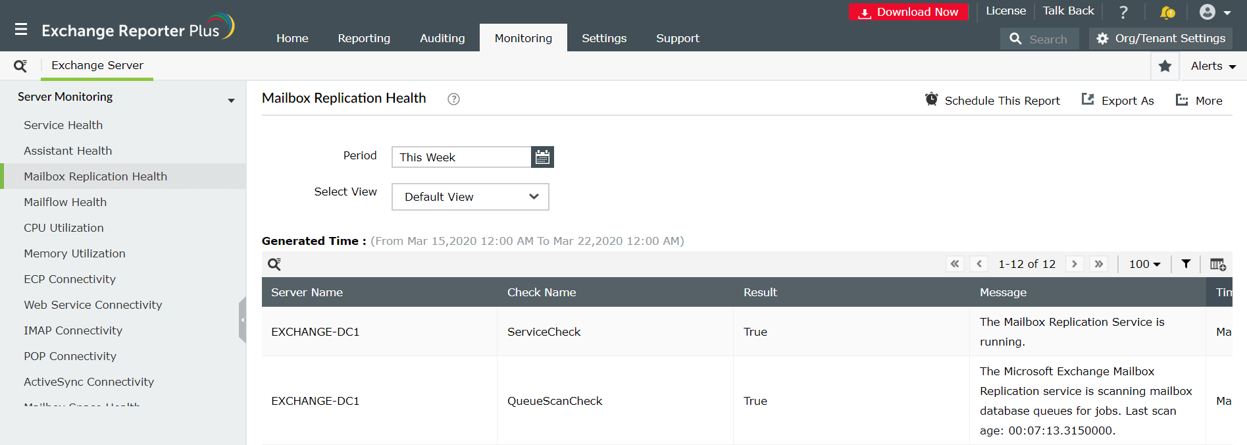The width and height of the screenshot is (1247, 445).
Task: Open the Support tab
Action: (x=678, y=38)
